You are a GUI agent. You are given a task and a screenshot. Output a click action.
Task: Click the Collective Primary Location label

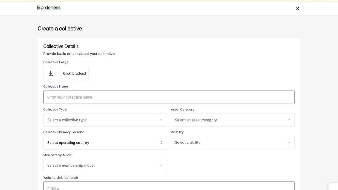coord(64,132)
